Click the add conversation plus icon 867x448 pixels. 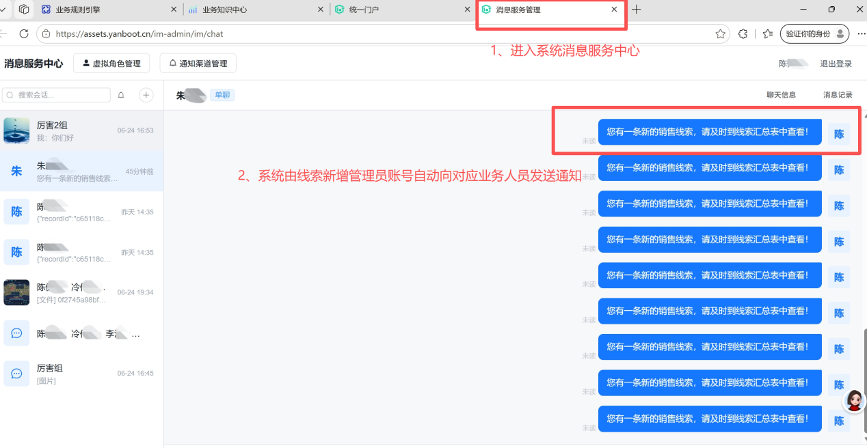tap(146, 95)
